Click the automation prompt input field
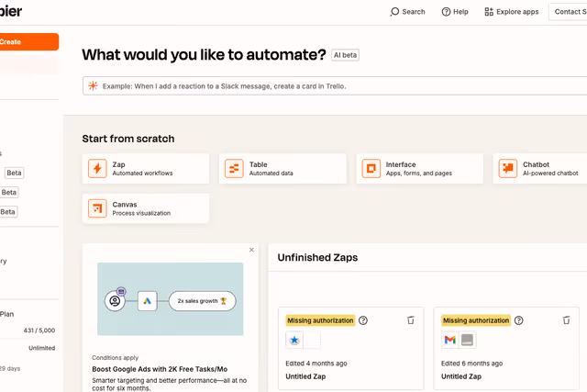 335,85
